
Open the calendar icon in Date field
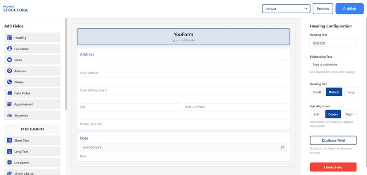(283, 148)
